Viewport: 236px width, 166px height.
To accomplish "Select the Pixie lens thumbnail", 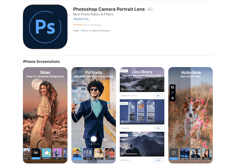I will click(57, 153).
